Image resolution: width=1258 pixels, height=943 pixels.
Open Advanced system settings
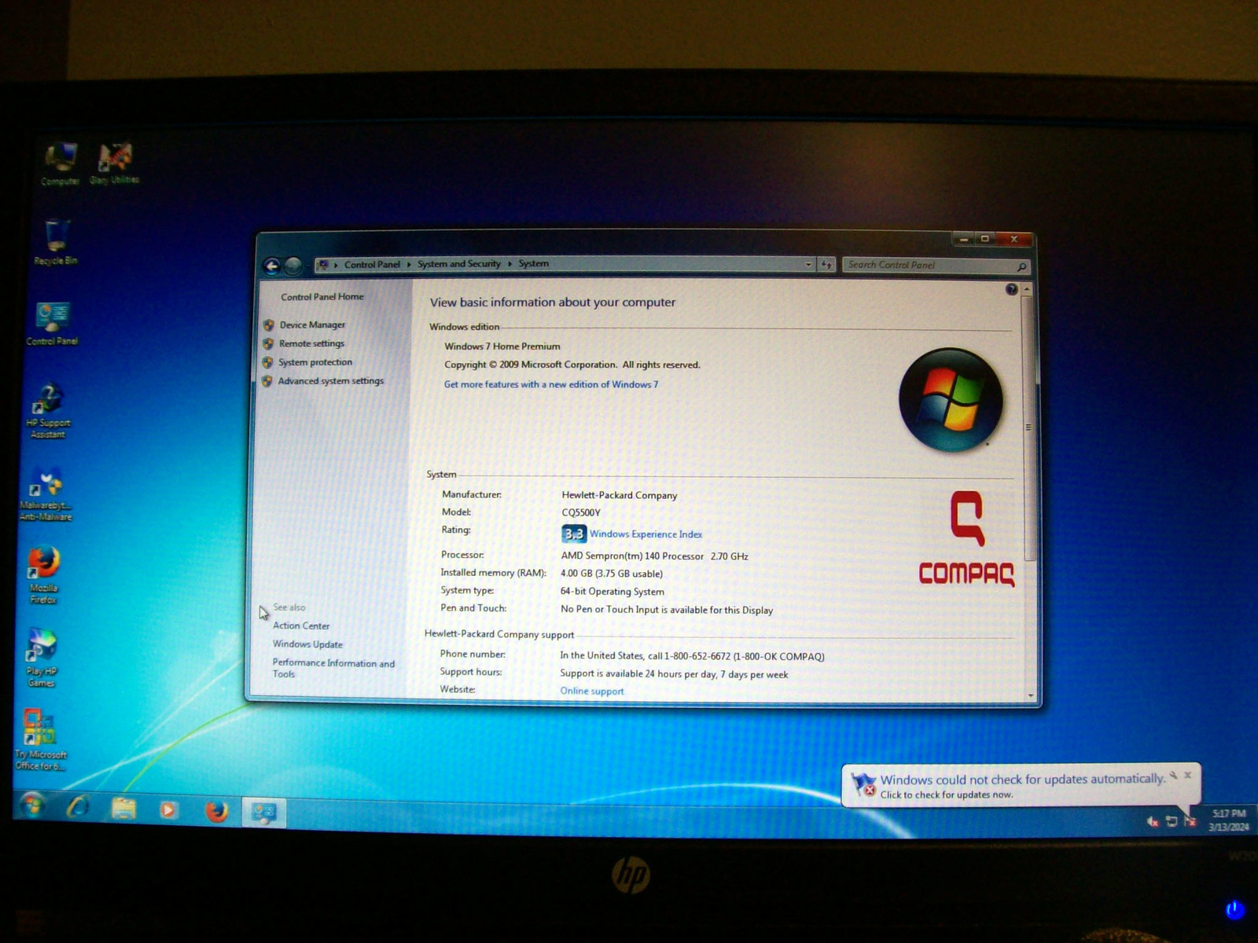coord(331,381)
